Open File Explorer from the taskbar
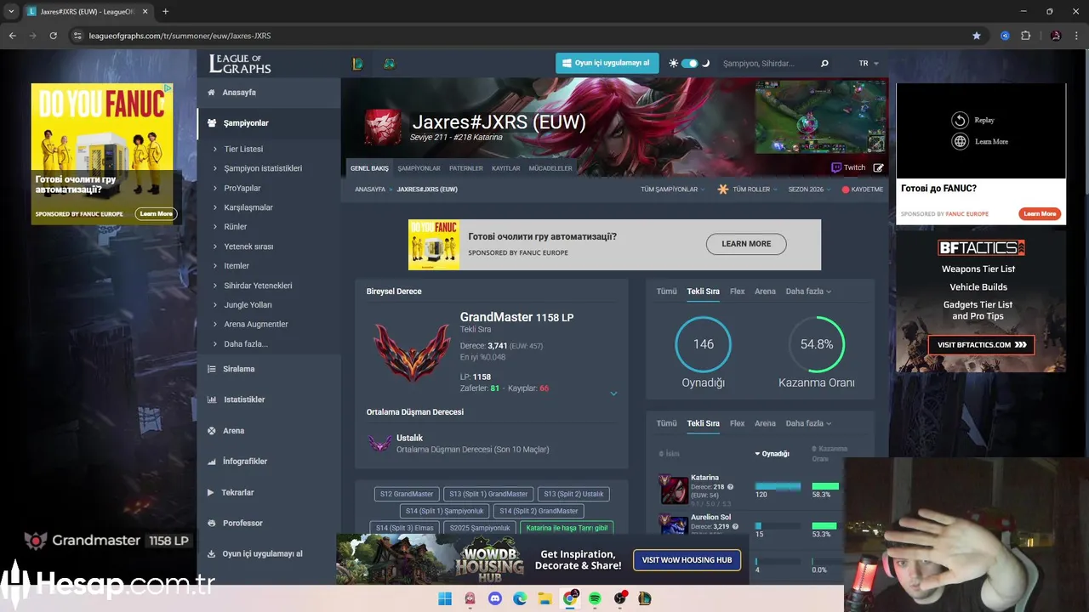The height and width of the screenshot is (612, 1089). coord(544,598)
